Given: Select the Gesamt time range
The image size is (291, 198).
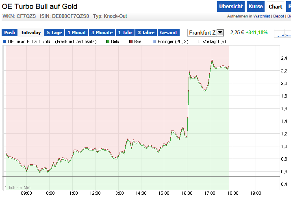Looking at the screenshot, I should [x=168, y=33].
